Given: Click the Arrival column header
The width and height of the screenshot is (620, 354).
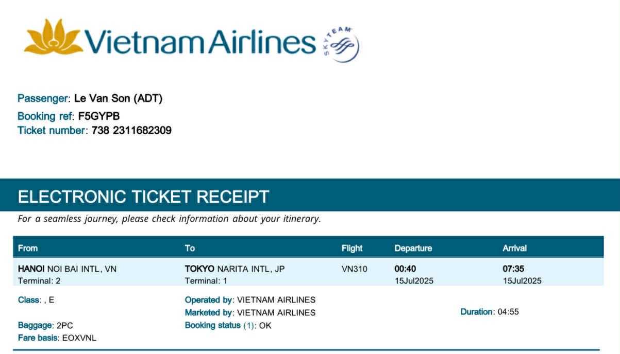Looking at the screenshot, I should [514, 248].
